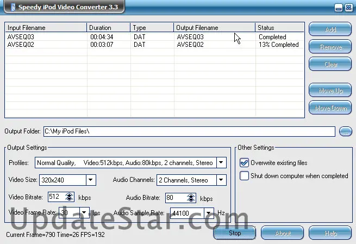Expand the Profiles dropdown

point(221,162)
